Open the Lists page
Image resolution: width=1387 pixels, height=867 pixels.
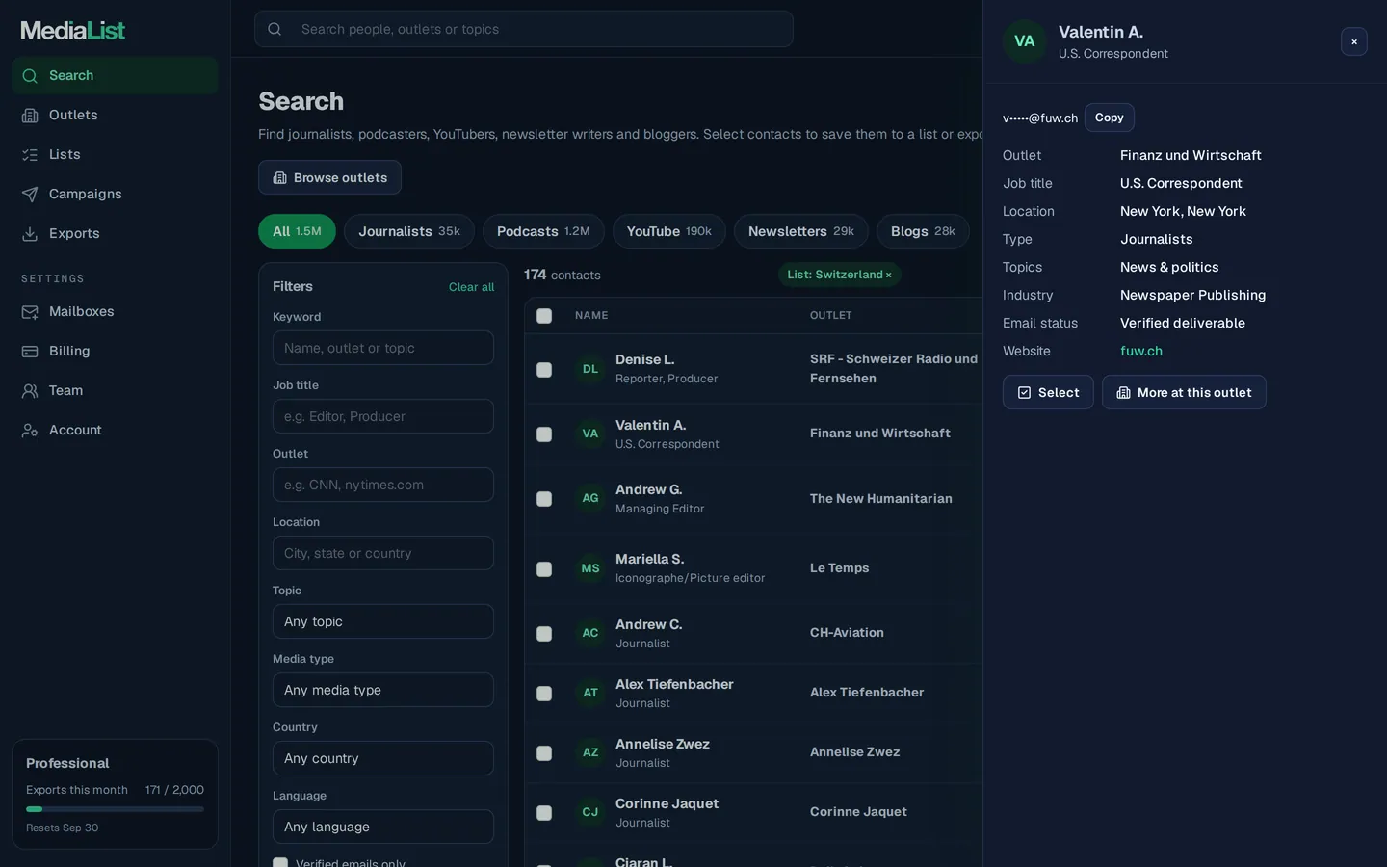point(115,154)
